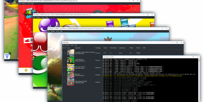Select Super Mario Odyssey game icon in list

tap(71, 82)
